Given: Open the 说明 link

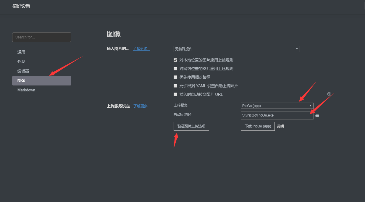Looking at the screenshot, I should pos(280,126).
